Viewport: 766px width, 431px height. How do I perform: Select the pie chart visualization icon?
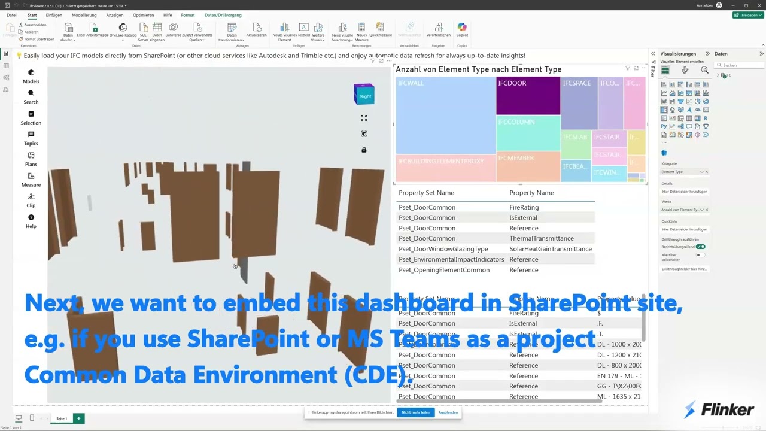click(x=697, y=101)
